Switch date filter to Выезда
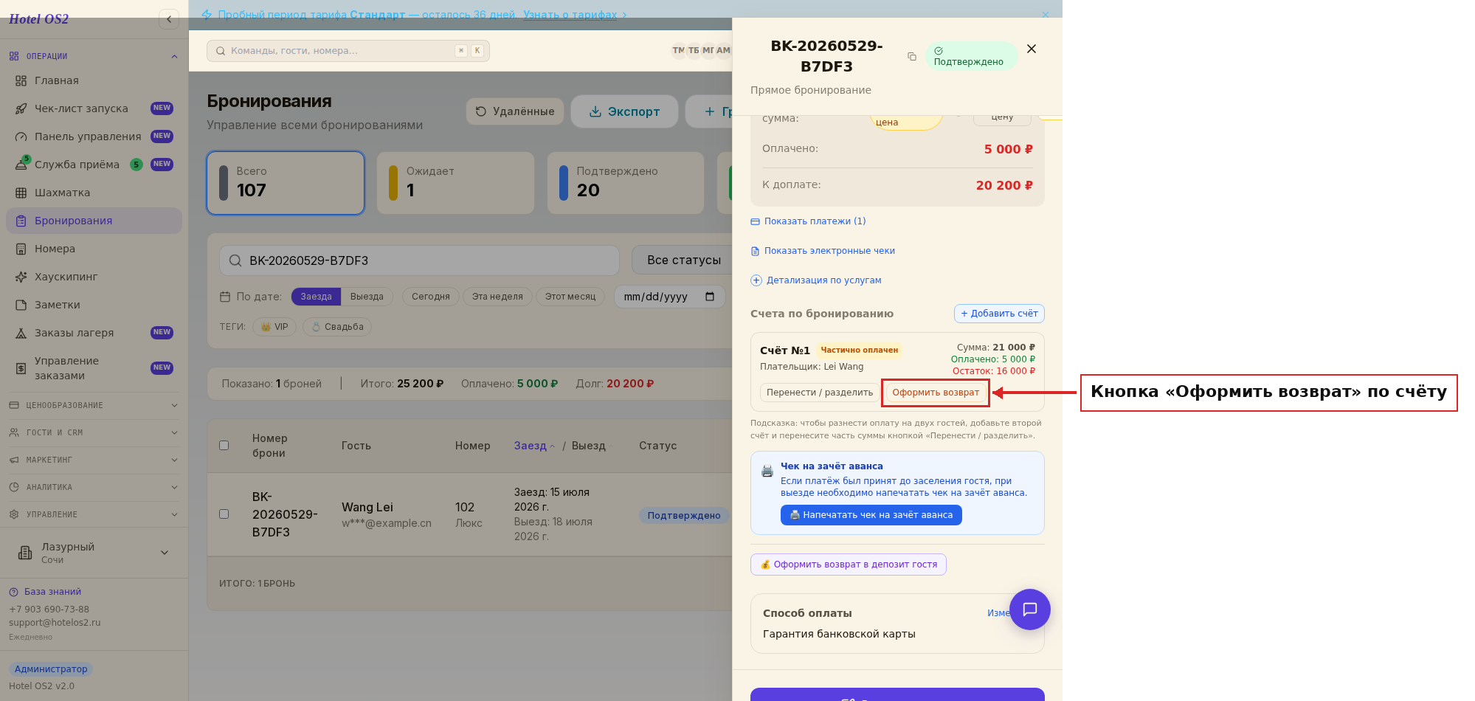 [x=367, y=297]
